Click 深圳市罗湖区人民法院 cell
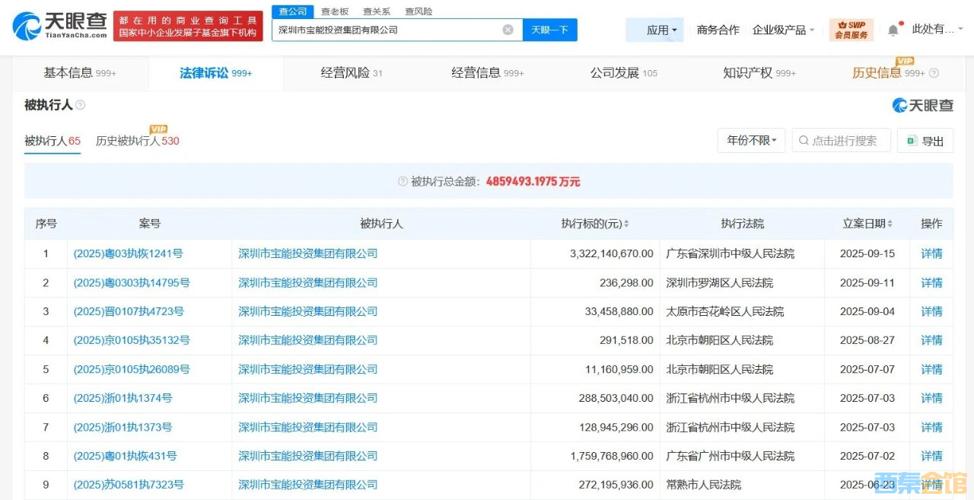This screenshot has height=500, width=974. [719, 282]
